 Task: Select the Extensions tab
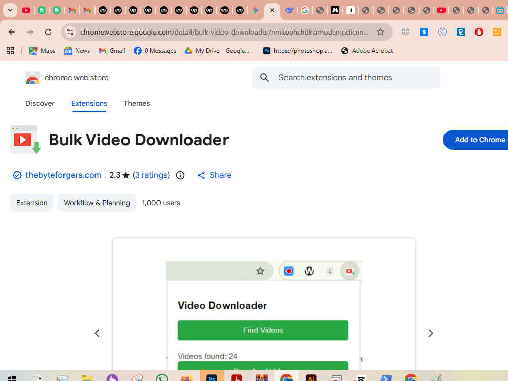pos(89,103)
